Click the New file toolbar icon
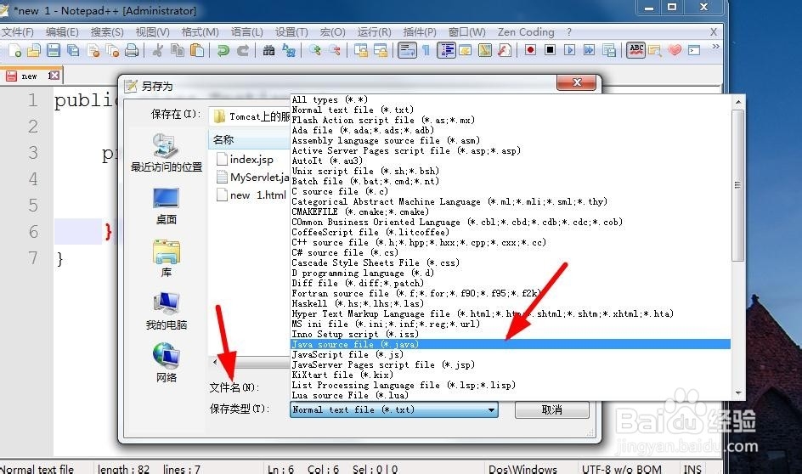This screenshot has height=474, width=802. (14, 50)
